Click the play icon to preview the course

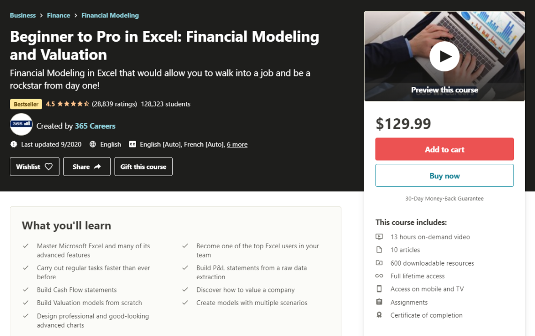tap(444, 56)
